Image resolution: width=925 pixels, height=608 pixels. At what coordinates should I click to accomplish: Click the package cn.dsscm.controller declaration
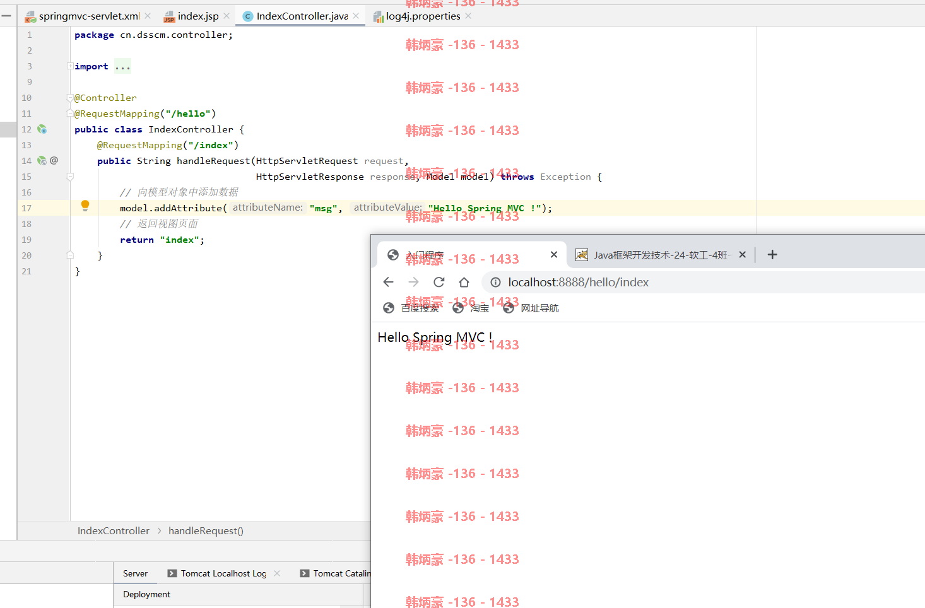[x=153, y=35]
